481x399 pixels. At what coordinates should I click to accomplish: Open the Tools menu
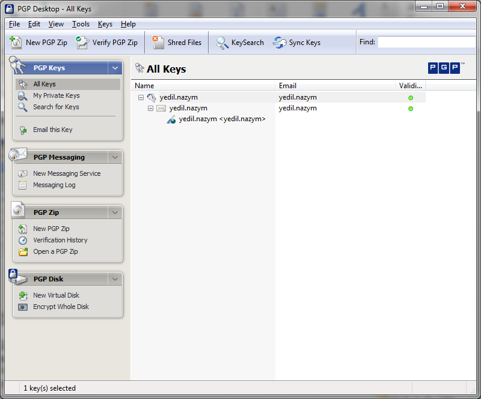click(x=81, y=24)
